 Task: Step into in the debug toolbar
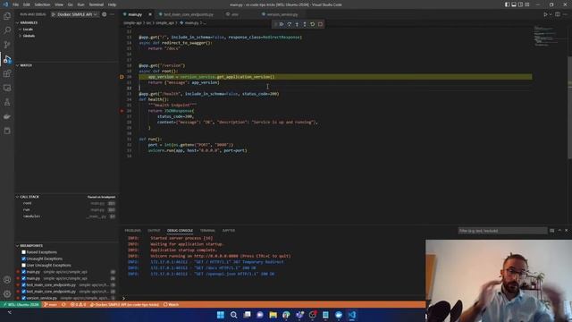point(297,24)
